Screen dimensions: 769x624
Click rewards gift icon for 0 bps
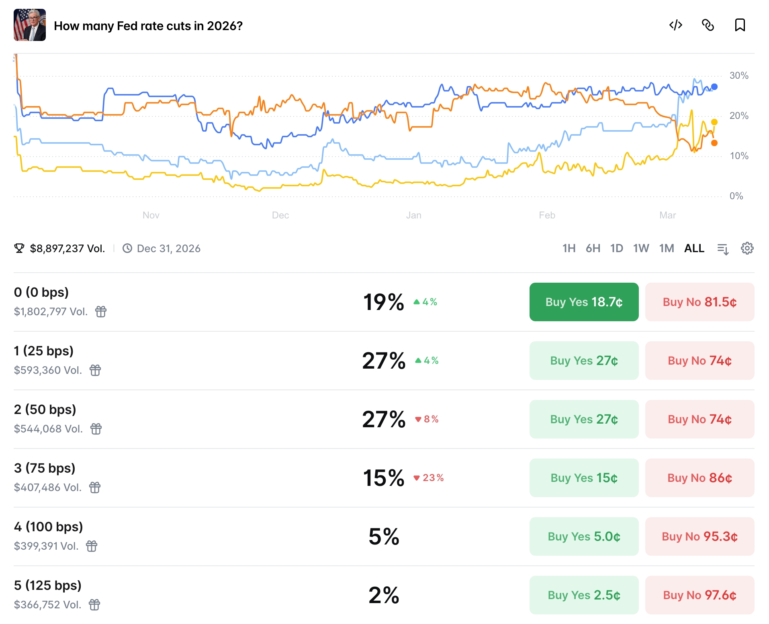pos(101,312)
